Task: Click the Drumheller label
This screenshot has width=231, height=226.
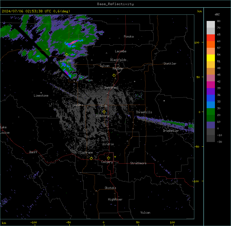Action: (x=171, y=131)
